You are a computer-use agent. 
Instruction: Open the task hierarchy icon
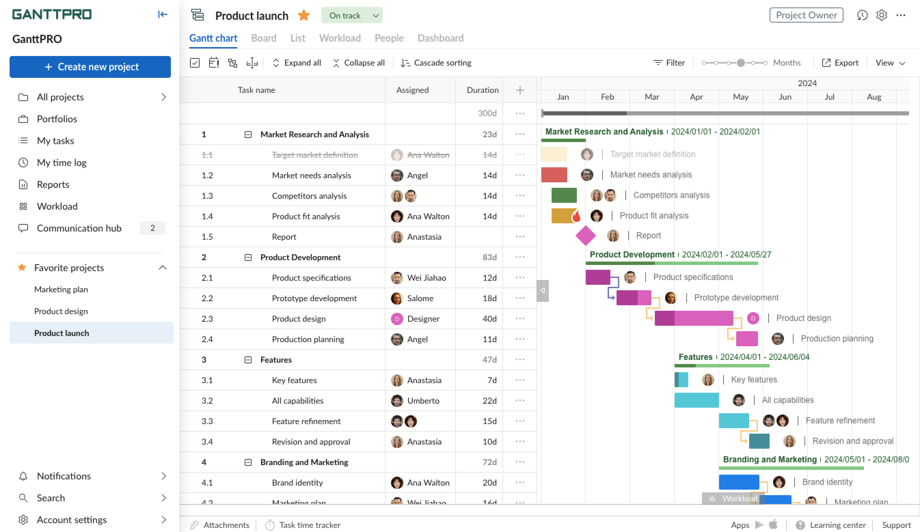[x=232, y=62]
